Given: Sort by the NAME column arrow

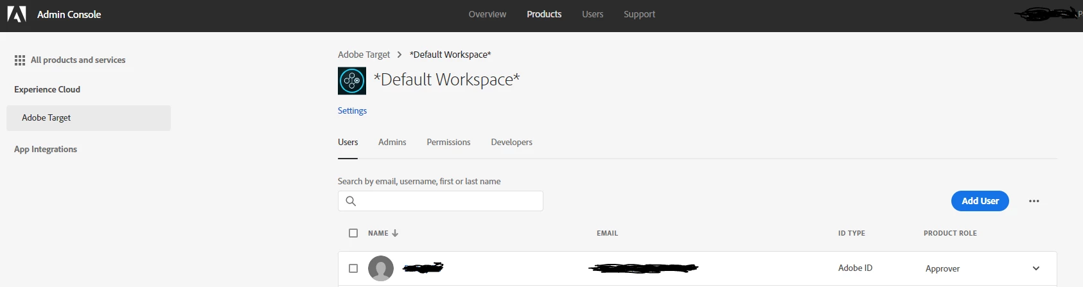Looking at the screenshot, I should coord(395,233).
